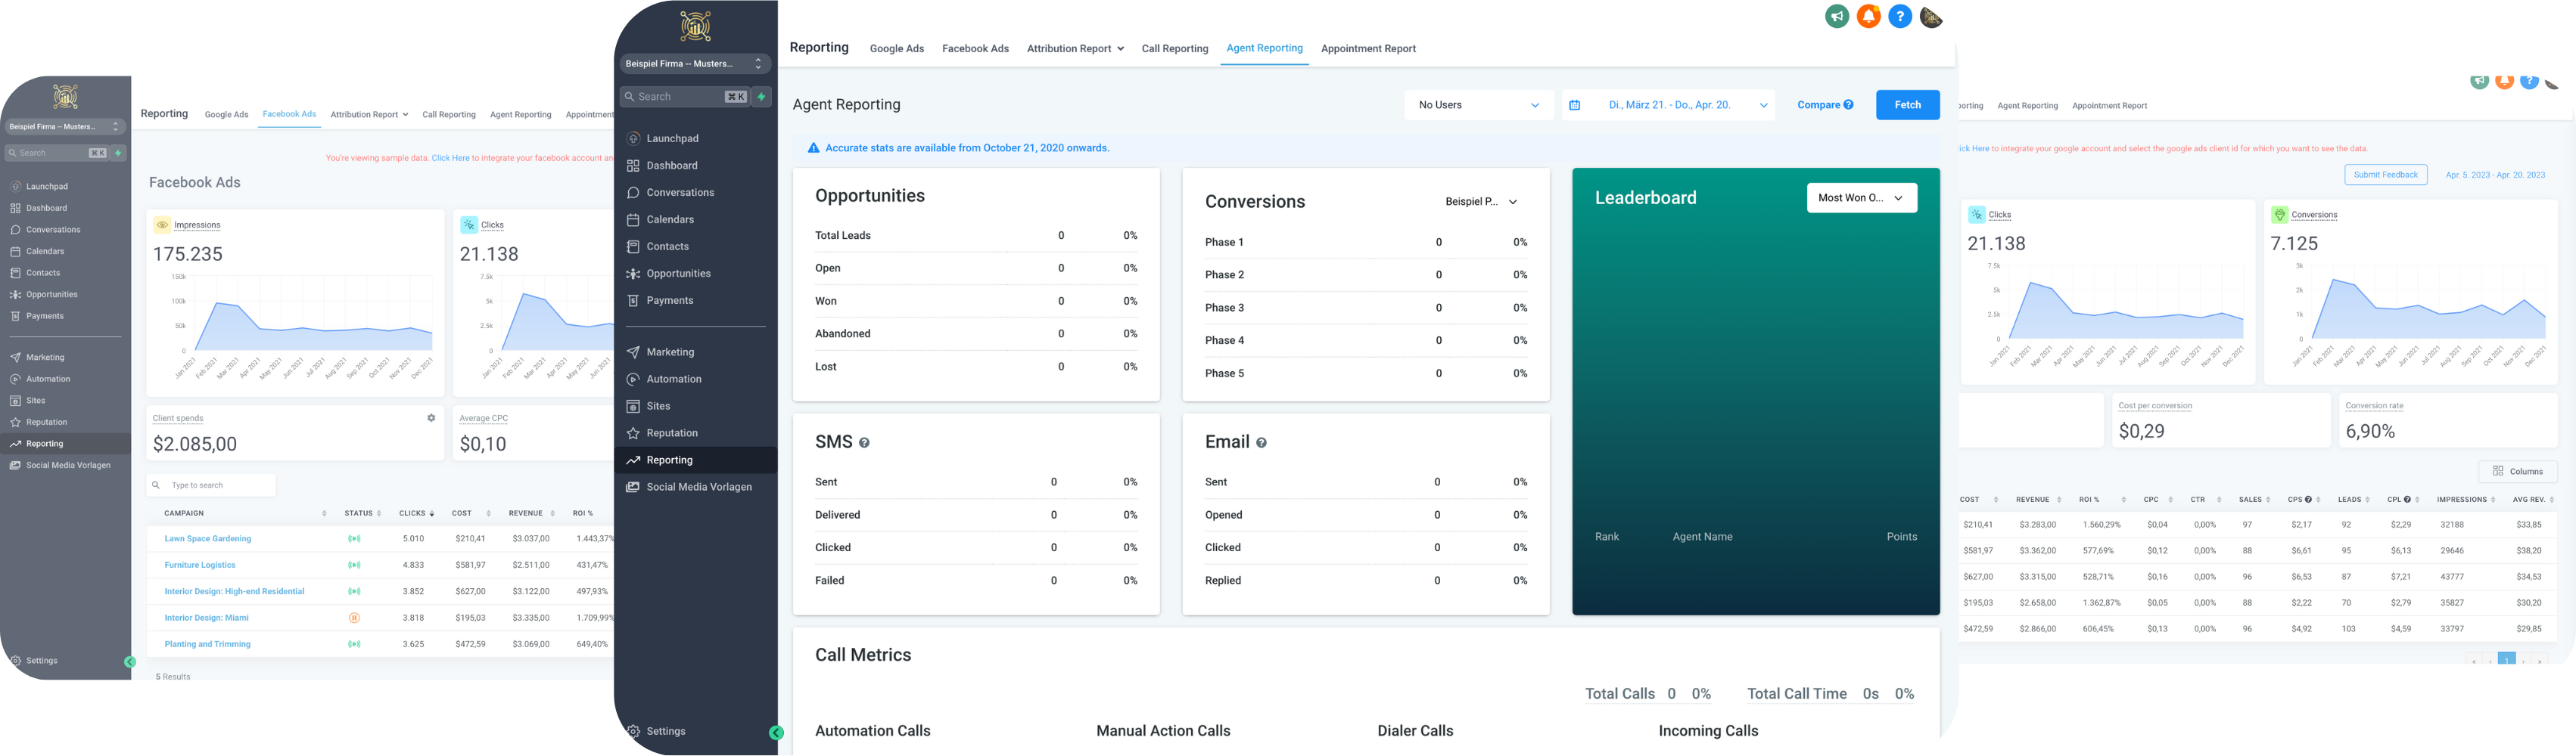
Task: Open the Furniture Logistics campaign link
Action: tap(199, 565)
